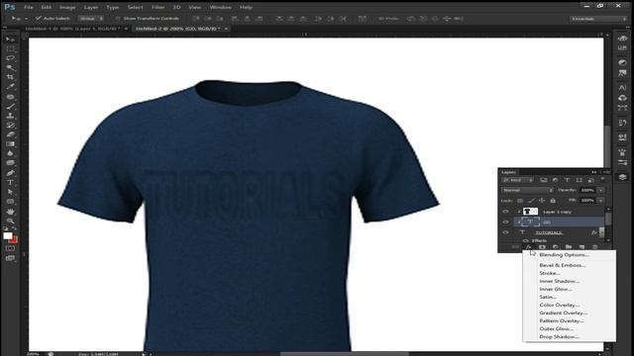Select the Blur tool
634x356 pixels.
click(11, 153)
